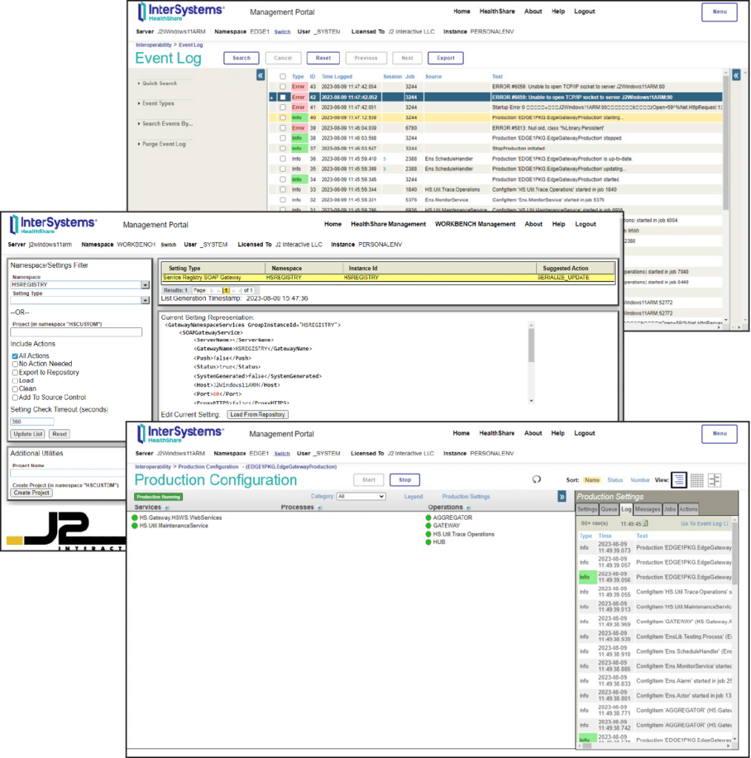Check the checkbox on Error event row 42
Image resolution: width=751 pixels, height=758 pixels.
click(282, 97)
